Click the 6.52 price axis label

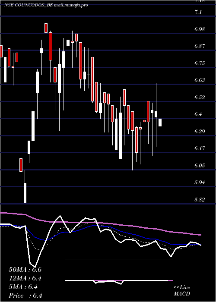pos(200,97)
